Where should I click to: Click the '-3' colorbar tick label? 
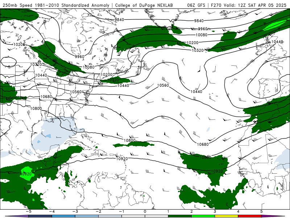75,211
